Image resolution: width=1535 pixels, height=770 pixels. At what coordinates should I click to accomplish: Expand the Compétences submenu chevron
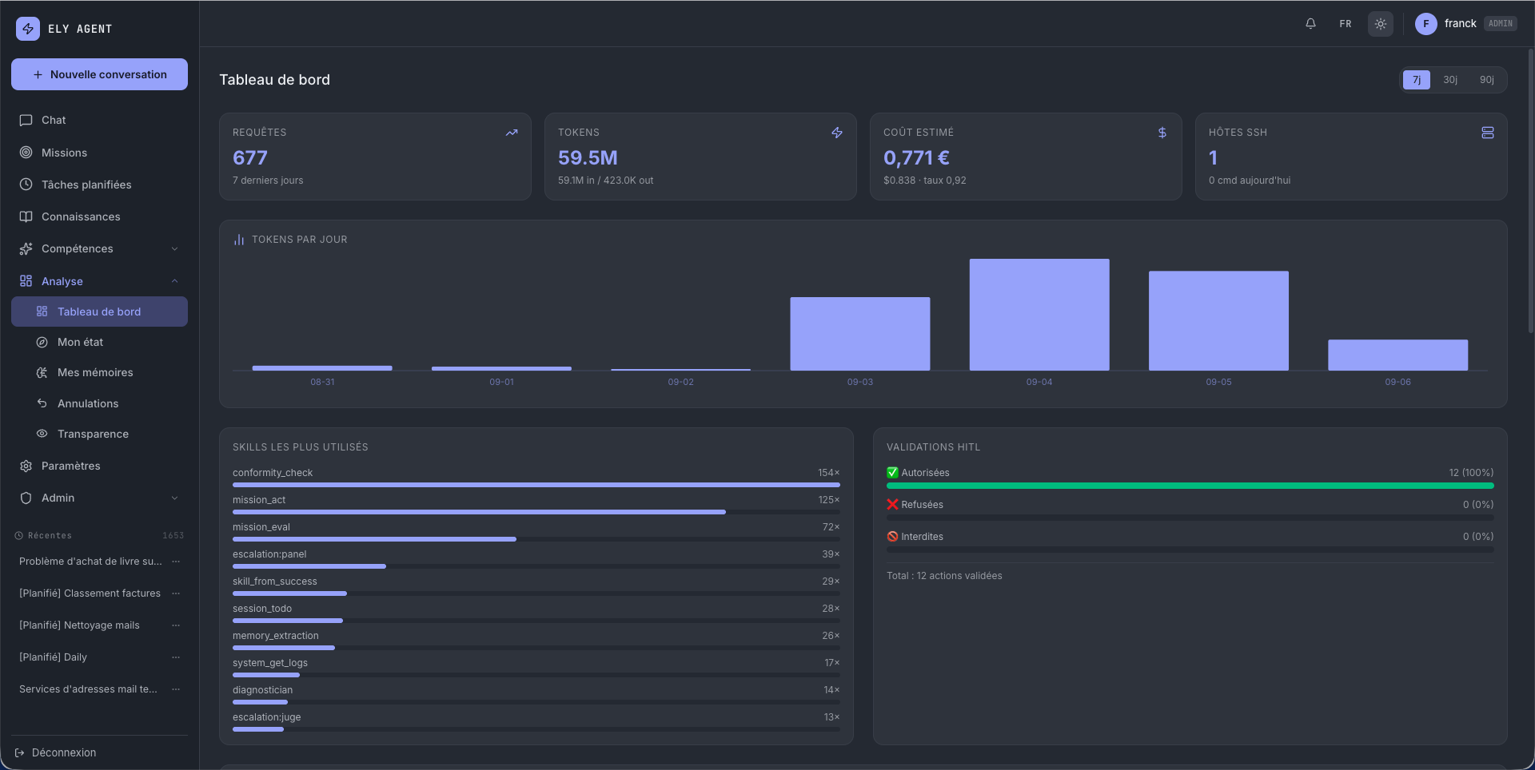click(174, 249)
